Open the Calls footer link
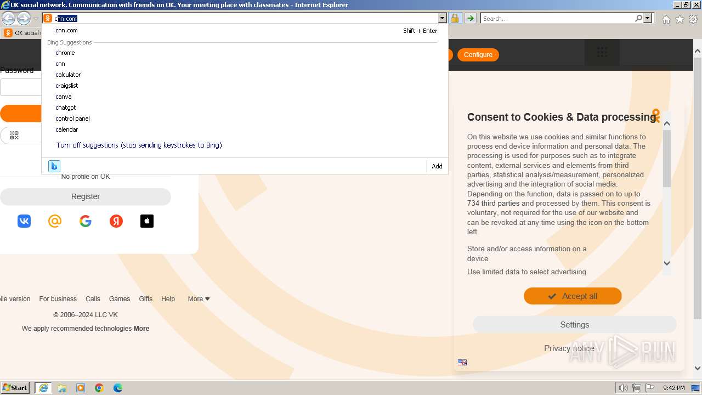Screen dimensions: 702x395 [93, 299]
